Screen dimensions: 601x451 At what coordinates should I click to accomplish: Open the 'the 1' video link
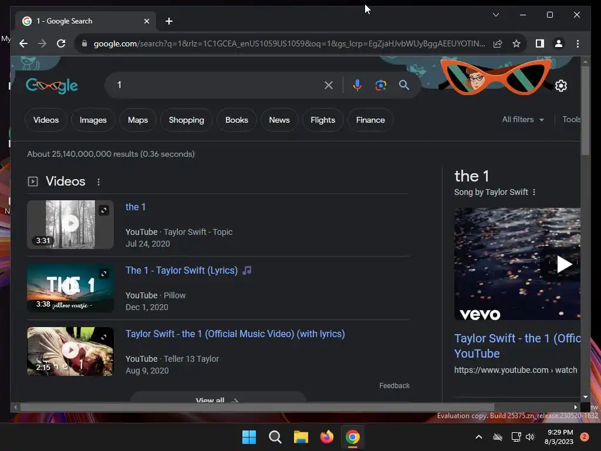click(x=136, y=207)
